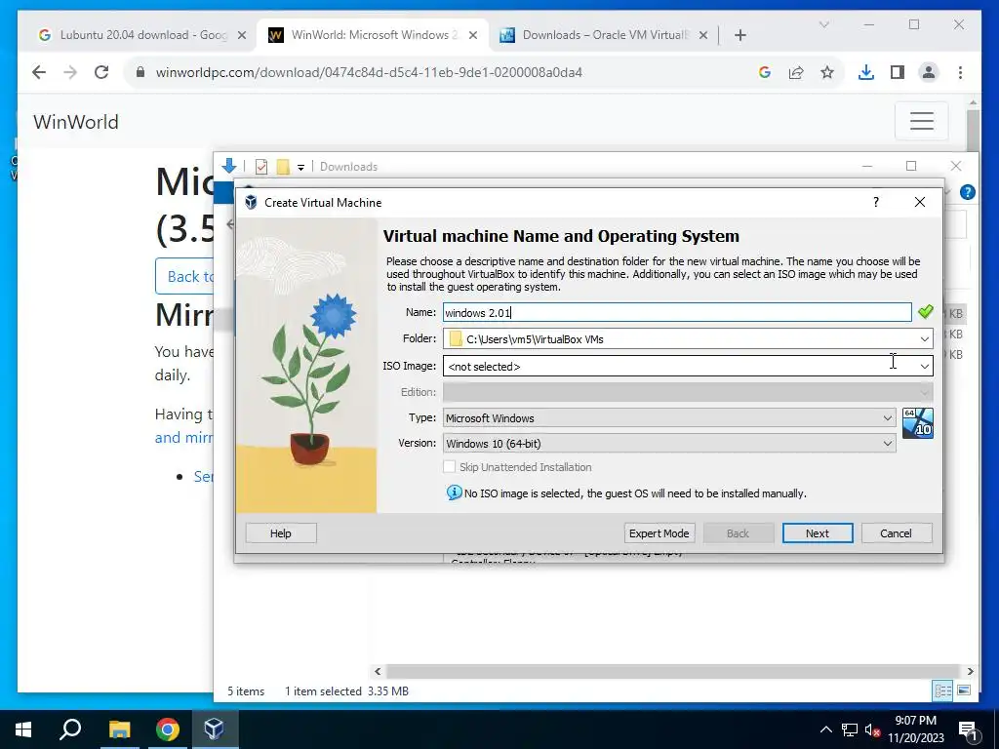Viewport: 999px width, 749px height.
Task: Switch to Expert Mode
Action: click(x=659, y=533)
